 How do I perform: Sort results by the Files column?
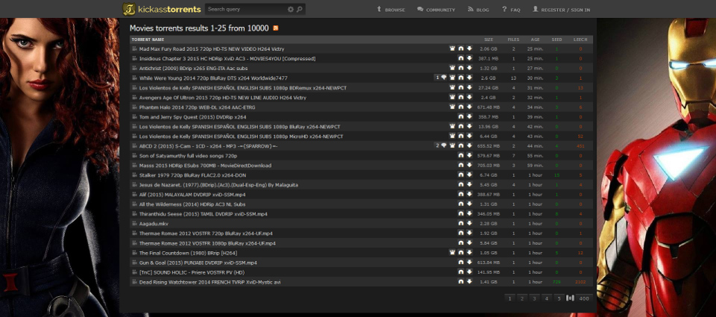pos(513,40)
